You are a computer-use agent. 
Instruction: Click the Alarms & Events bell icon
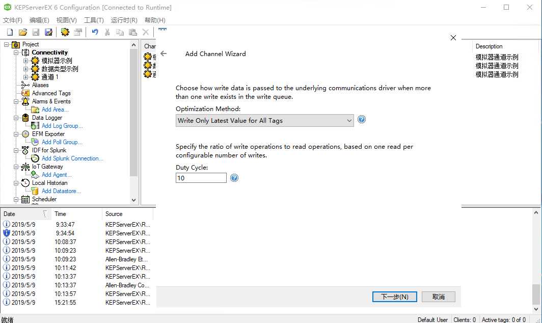point(25,101)
